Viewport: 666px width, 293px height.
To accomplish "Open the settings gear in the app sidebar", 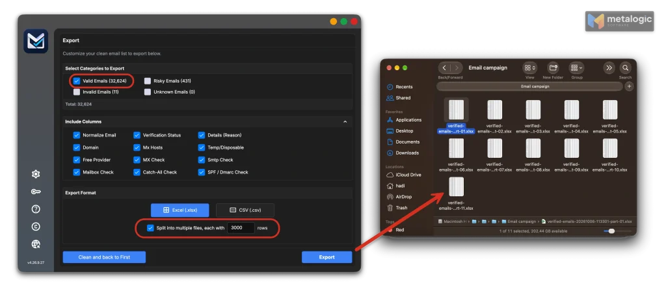I will click(36, 174).
